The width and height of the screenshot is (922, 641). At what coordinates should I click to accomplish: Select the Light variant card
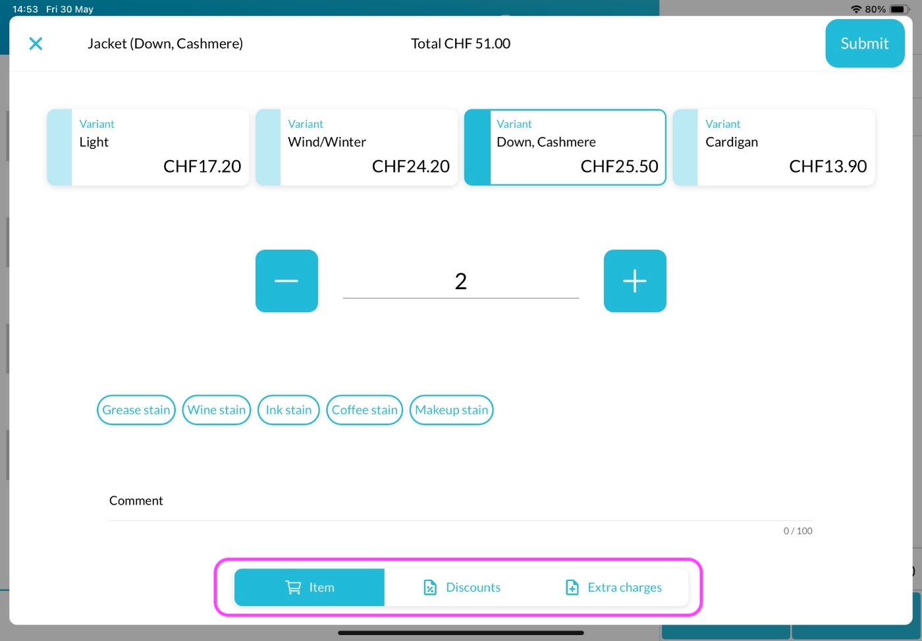pos(148,148)
